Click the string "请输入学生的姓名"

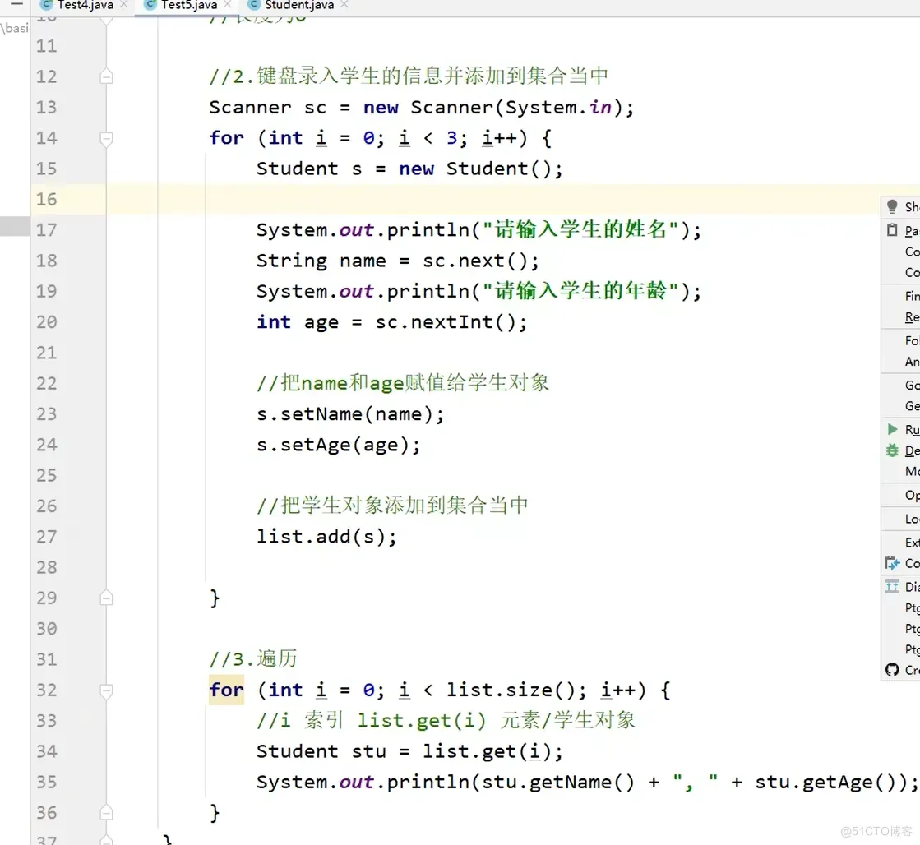pyautogui.click(x=581, y=229)
